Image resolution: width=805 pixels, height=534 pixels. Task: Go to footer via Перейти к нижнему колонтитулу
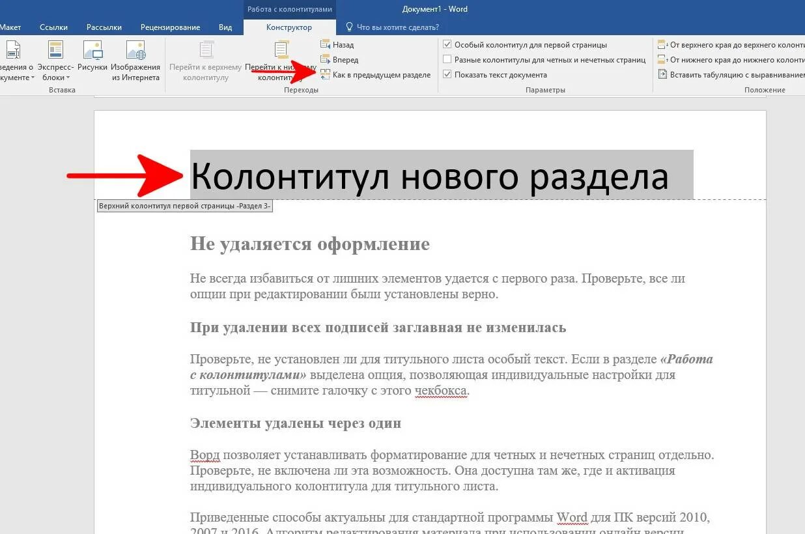(x=281, y=61)
